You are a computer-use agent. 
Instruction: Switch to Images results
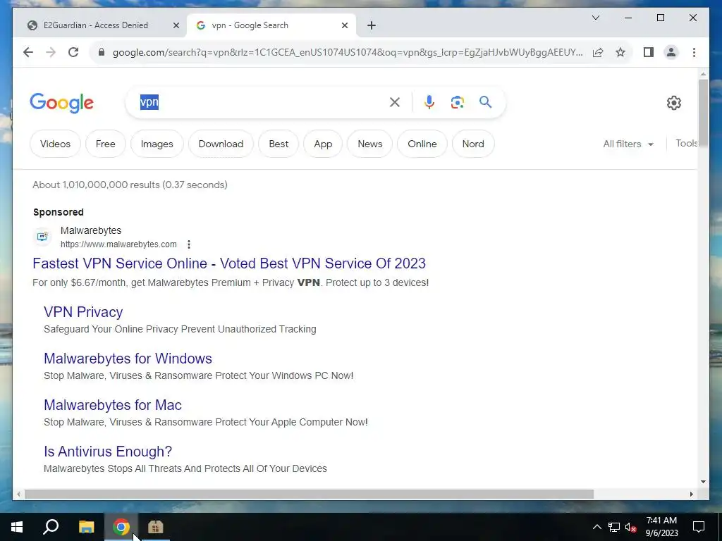coord(157,144)
